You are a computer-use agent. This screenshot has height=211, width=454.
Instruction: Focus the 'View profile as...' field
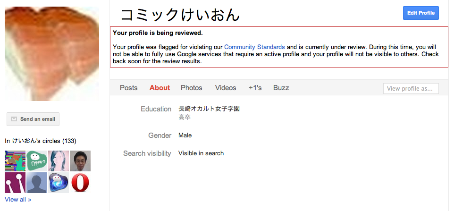coord(411,89)
